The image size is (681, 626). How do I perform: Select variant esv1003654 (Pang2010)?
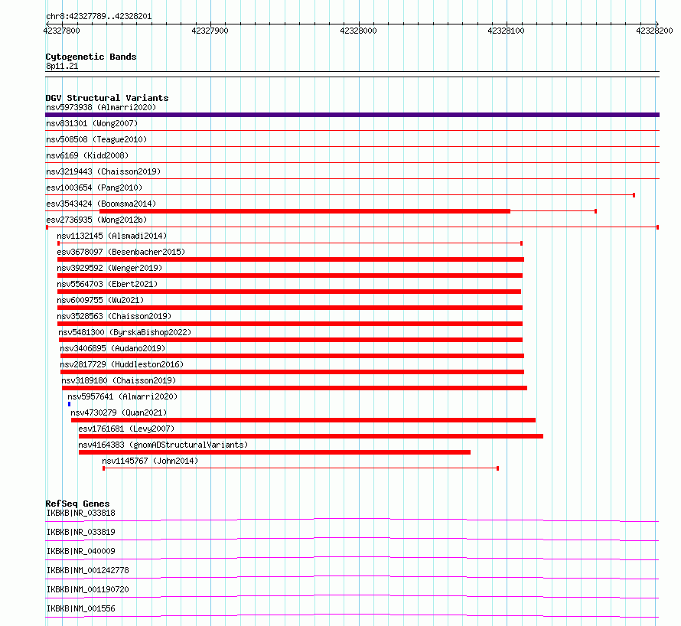[94, 187]
